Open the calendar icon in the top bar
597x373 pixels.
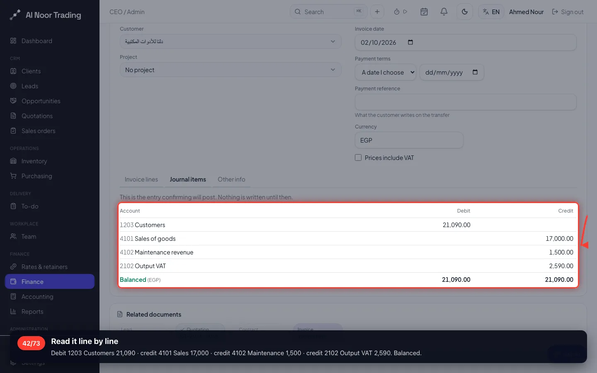(424, 12)
